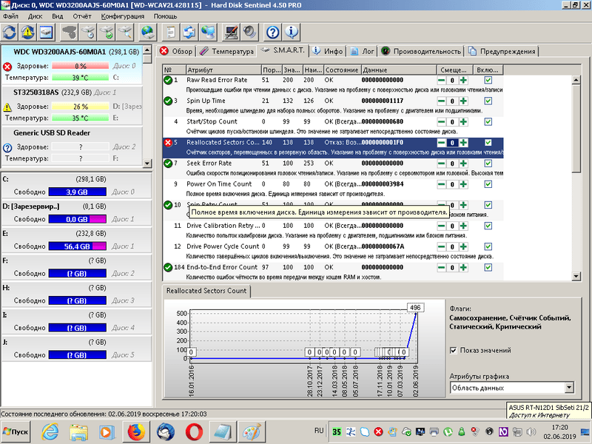This screenshot has height=444, width=592.
Task: Open Firefox from the taskbar
Action: pos(135,431)
